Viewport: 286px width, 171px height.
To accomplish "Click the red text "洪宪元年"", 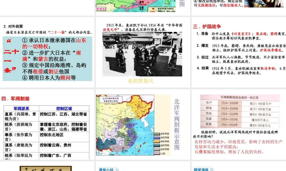I will (x=110, y=29).
